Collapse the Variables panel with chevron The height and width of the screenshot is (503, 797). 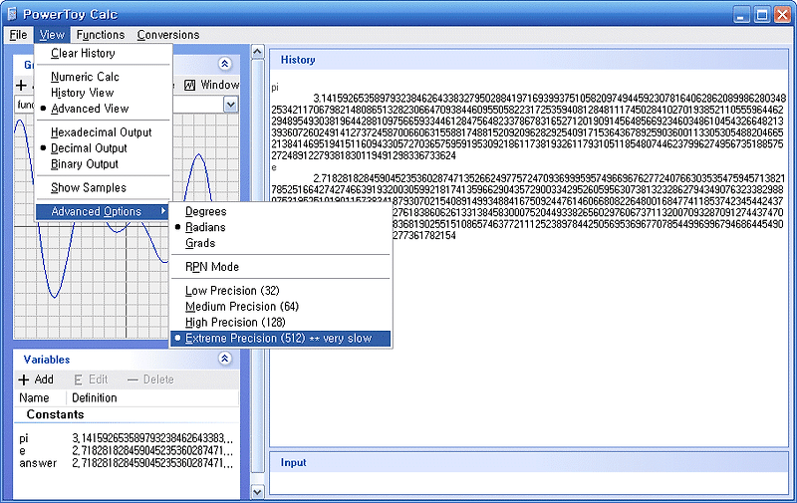point(225,359)
